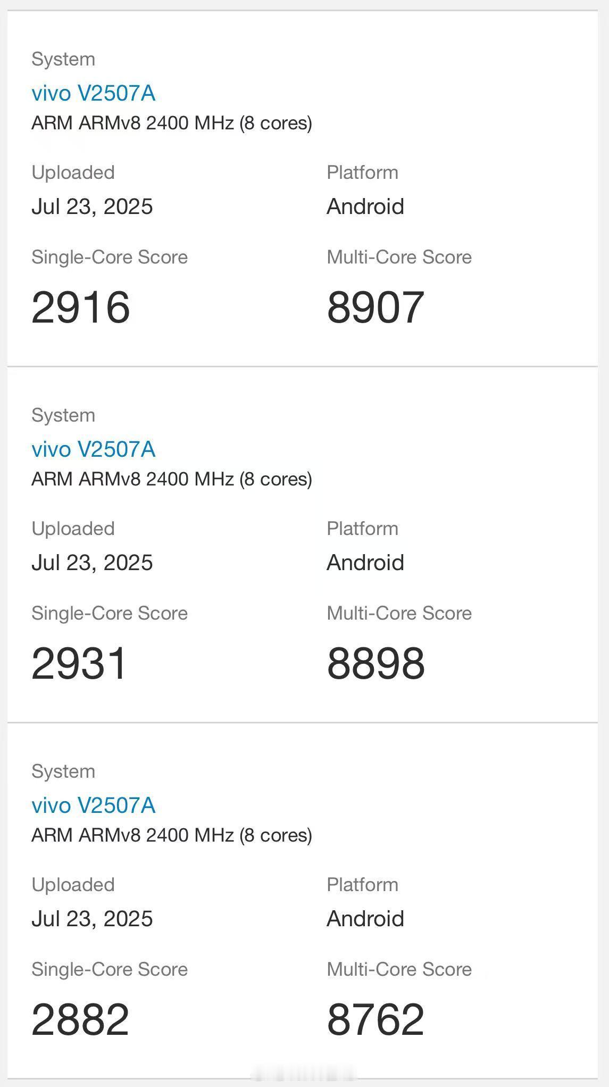This screenshot has height=1087, width=609.
Task: Select the upload date in the 8907 result
Action: click(92, 207)
